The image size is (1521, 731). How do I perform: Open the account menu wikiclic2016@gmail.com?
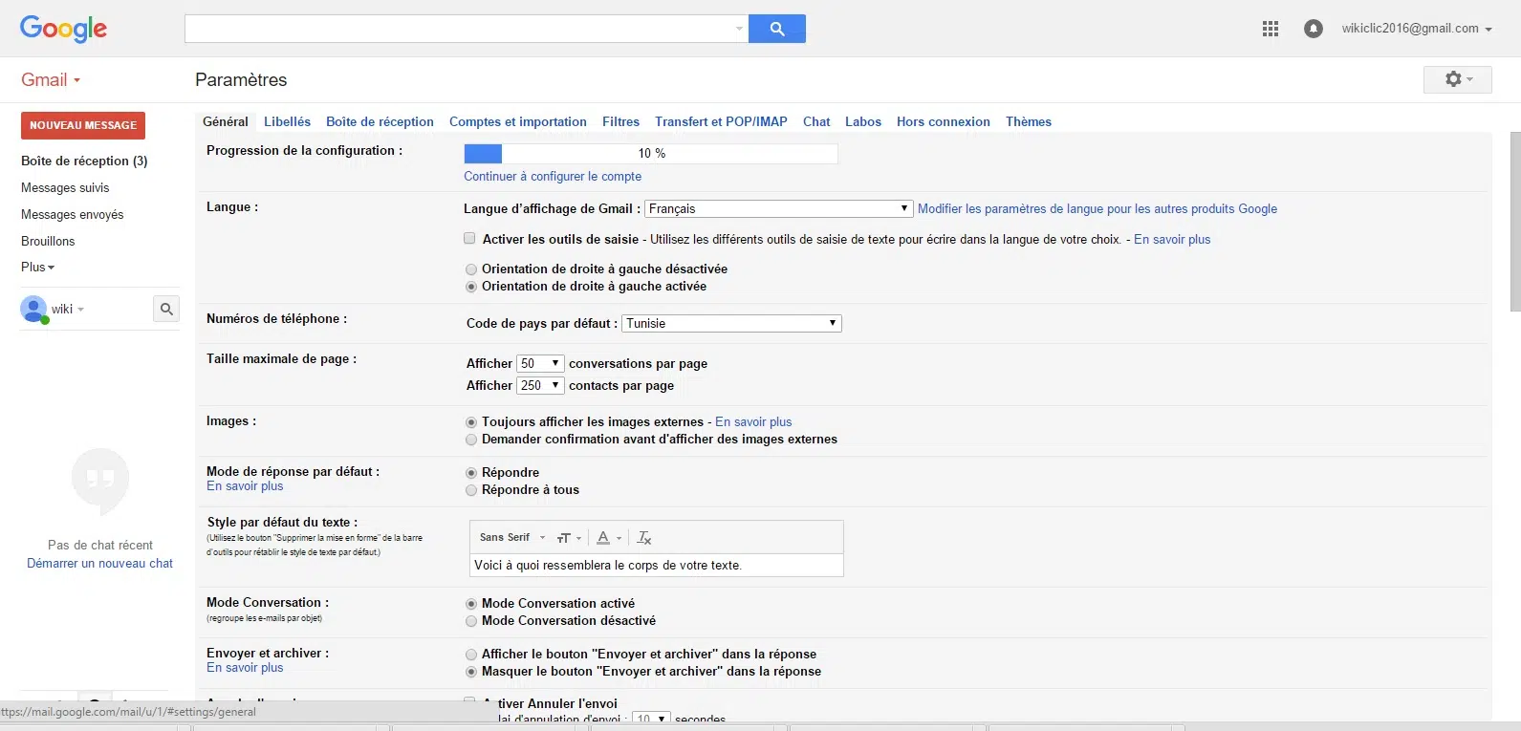[1417, 29]
